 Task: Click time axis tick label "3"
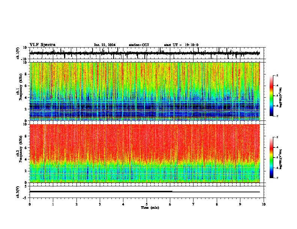(100, 204)
